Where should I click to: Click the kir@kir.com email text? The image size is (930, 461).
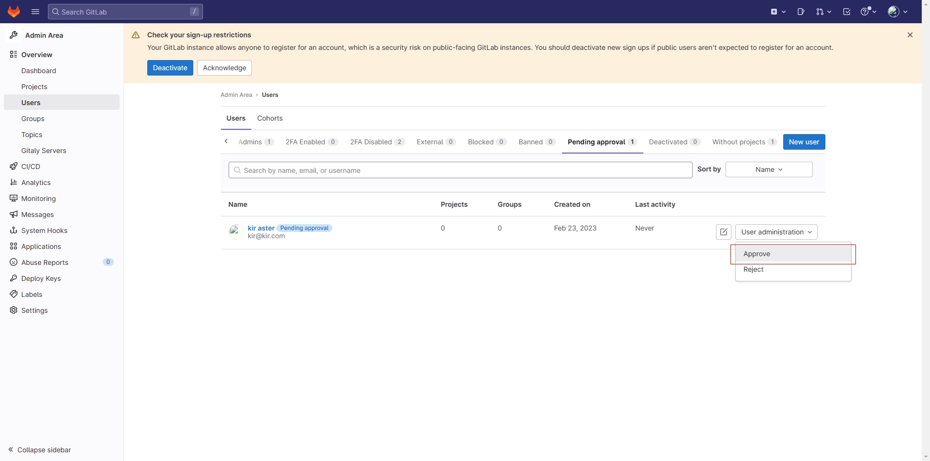pyautogui.click(x=266, y=236)
